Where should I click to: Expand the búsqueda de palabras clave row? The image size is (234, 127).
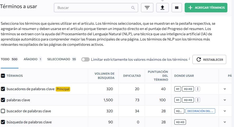[x=225, y=122]
